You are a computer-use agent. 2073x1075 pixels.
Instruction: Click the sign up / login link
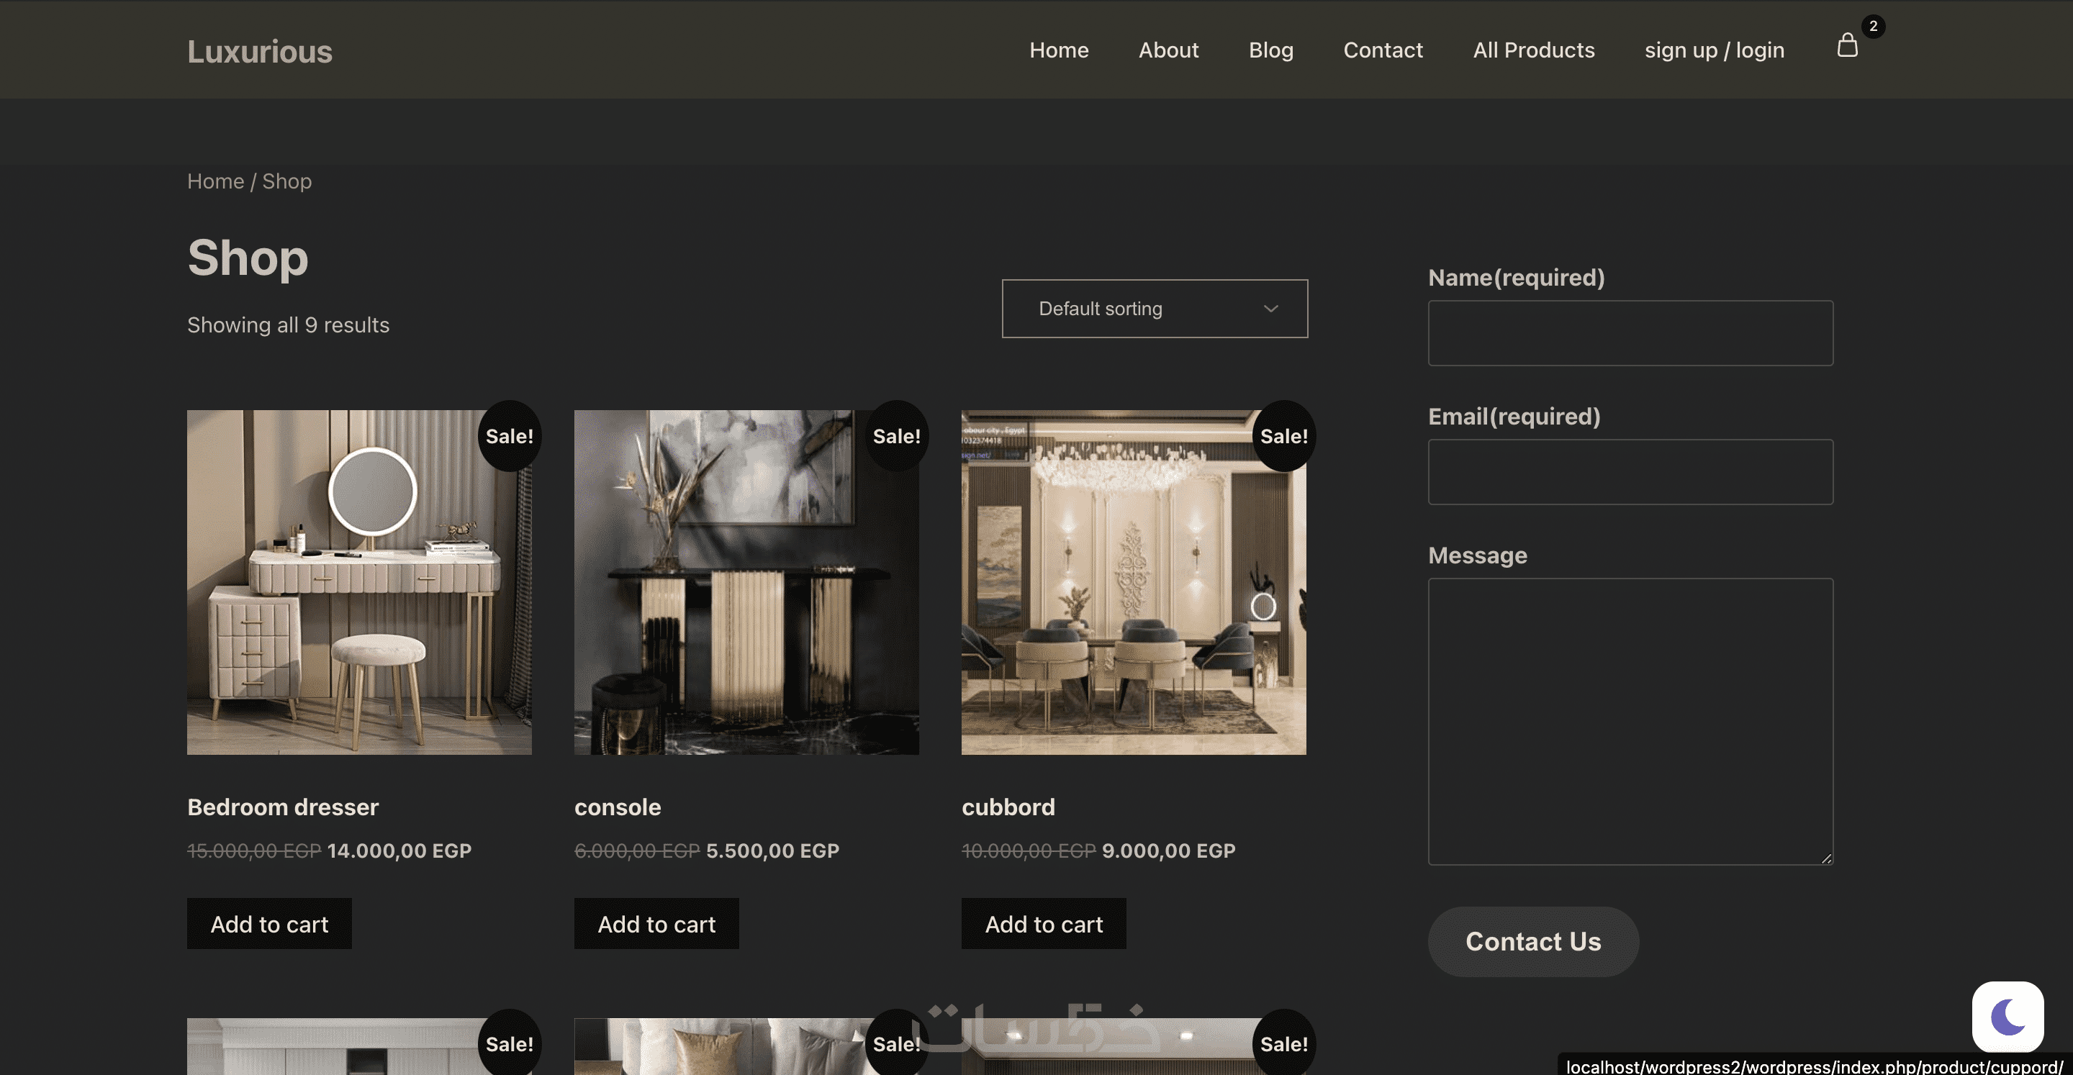[1714, 50]
